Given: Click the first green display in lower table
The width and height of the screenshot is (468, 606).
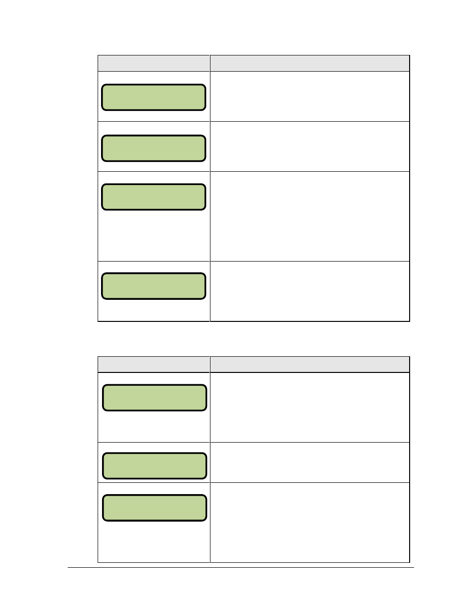Looking at the screenshot, I should click(155, 397).
